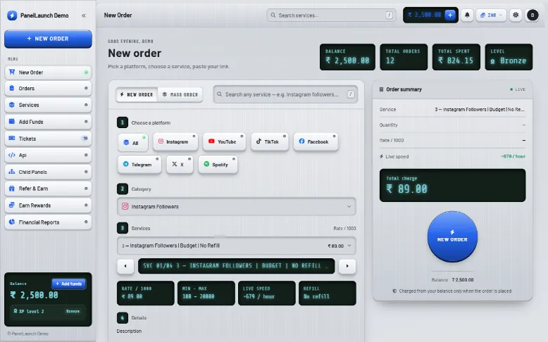
Task: Select the Spotify platform filter
Action: click(218, 165)
